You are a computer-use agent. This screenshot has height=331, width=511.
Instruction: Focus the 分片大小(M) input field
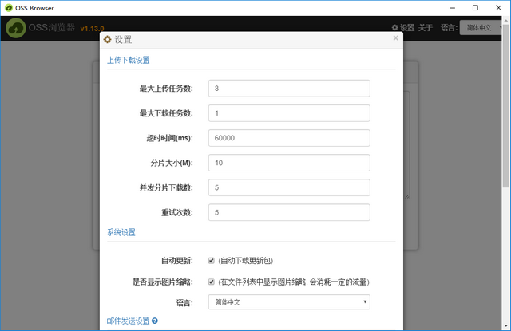289,163
